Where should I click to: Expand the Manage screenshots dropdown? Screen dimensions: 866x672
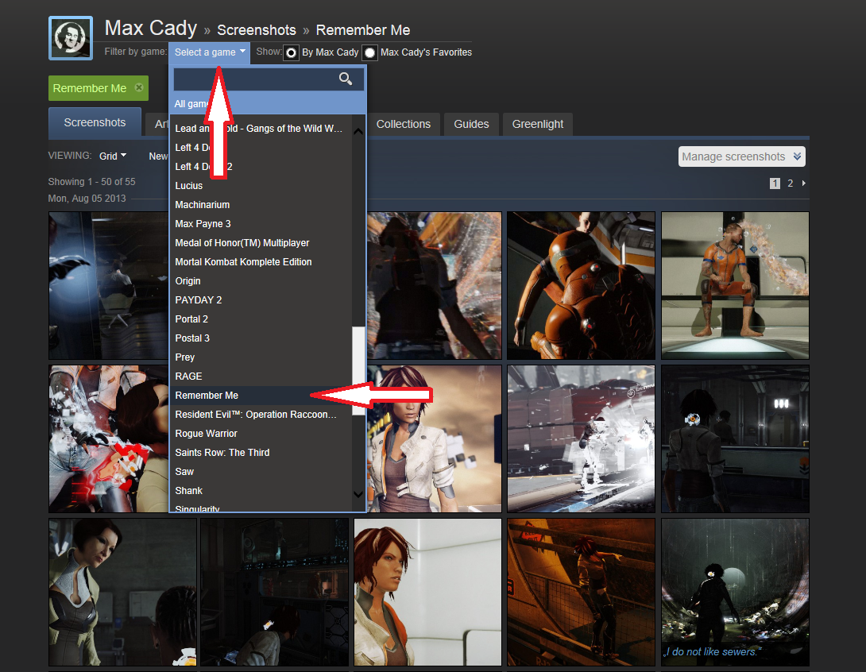[742, 156]
